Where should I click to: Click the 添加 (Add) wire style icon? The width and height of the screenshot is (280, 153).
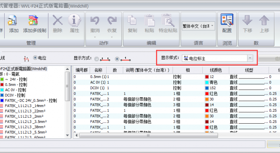point(12,20)
